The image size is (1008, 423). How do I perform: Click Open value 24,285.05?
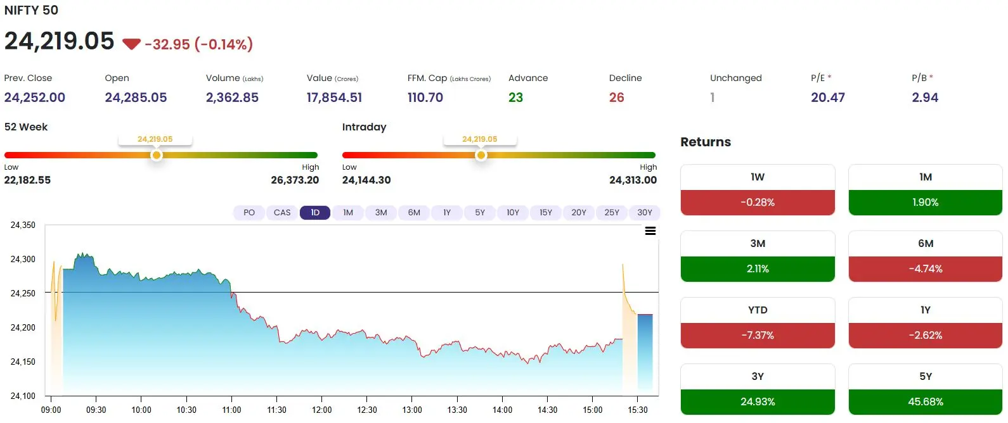coord(136,98)
